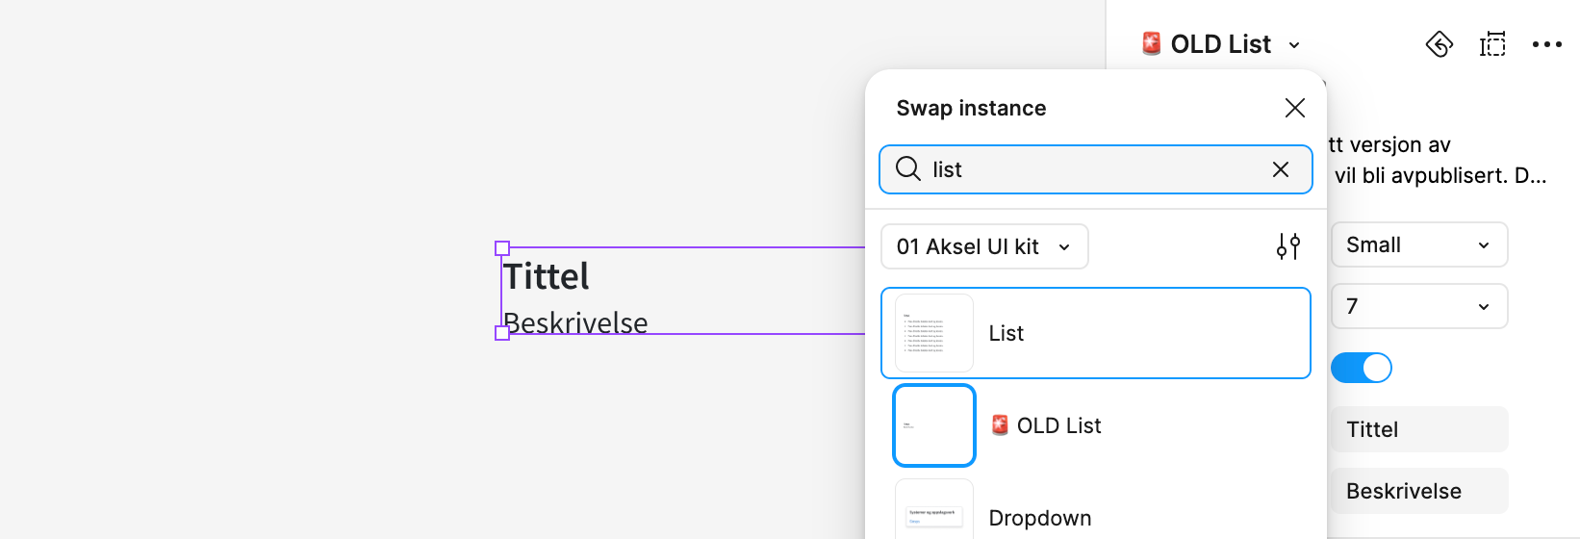This screenshot has width=1580, height=539.
Task: Clear the list search text
Action: (1281, 169)
